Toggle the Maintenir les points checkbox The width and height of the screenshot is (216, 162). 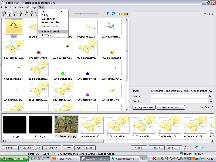pyautogui.click(x=181, y=154)
